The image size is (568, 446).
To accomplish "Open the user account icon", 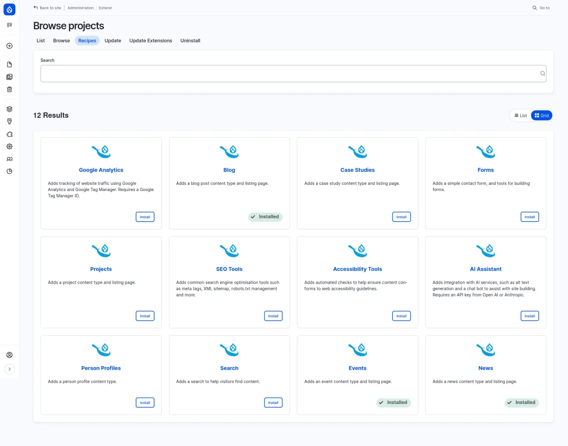I will [9, 355].
